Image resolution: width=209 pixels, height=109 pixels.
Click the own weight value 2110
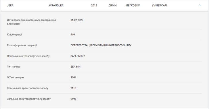tap(73, 88)
